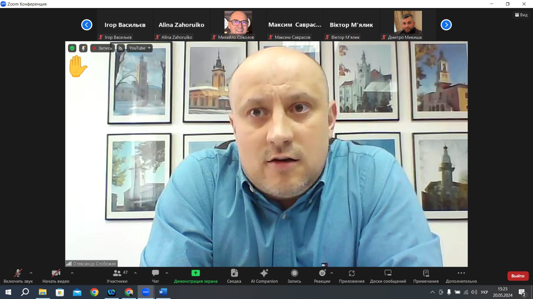This screenshot has height=299, width=533.
Task: Select Максим Саврасов participant tile
Action: tap(295, 25)
